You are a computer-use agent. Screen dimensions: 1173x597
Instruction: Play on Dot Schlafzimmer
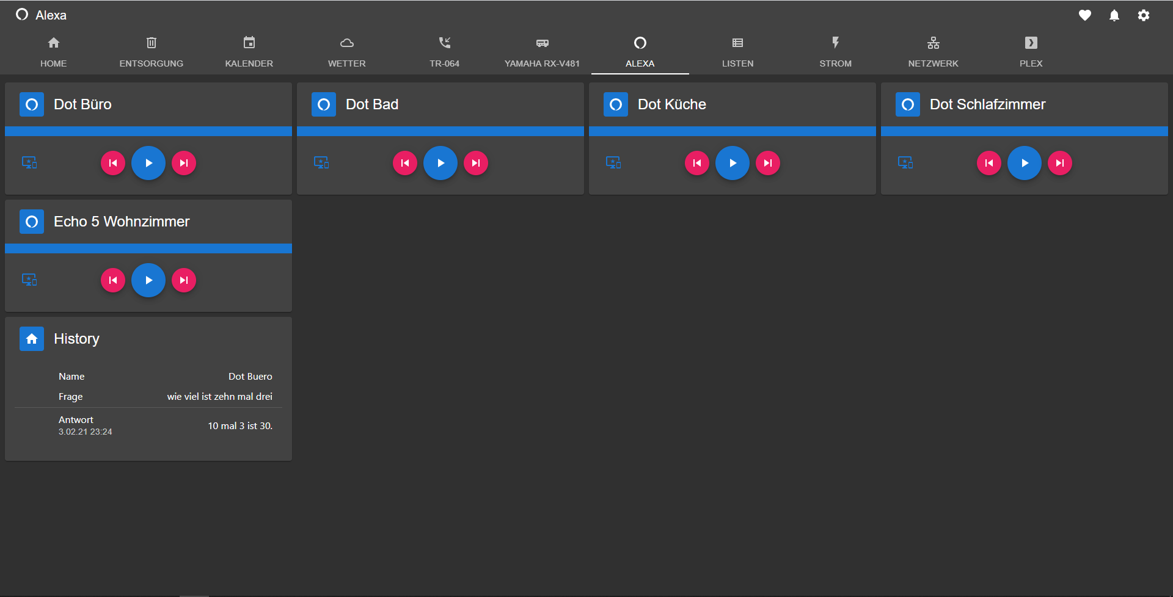[1025, 163]
